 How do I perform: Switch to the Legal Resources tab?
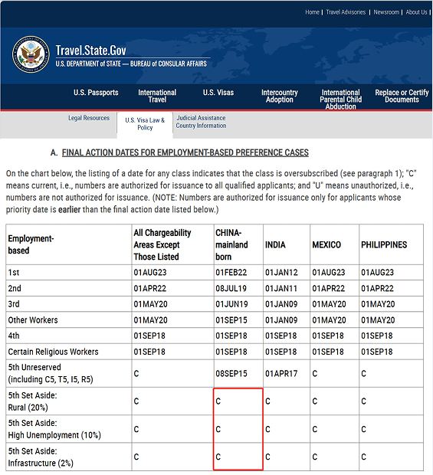(x=89, y=118)
